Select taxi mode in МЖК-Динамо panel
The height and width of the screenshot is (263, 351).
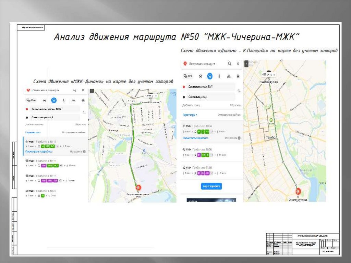(x=83, y=100)
